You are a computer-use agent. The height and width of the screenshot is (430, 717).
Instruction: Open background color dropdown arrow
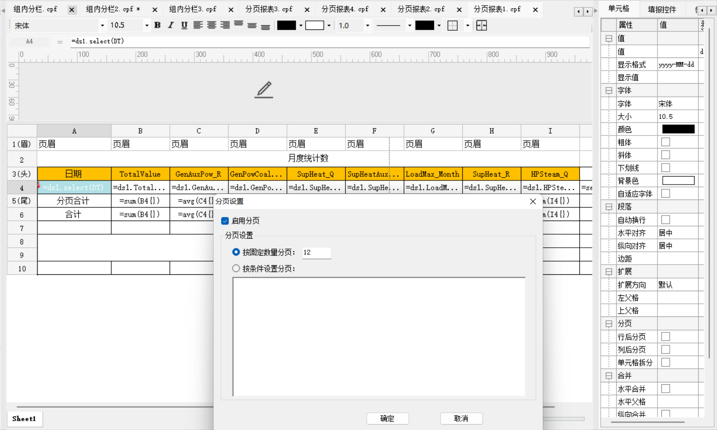[x=329, y=26]
